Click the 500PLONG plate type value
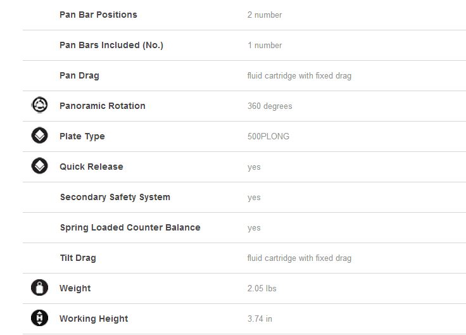The height and width of the screenshot is (335, 466). click(x=268, y=136)
